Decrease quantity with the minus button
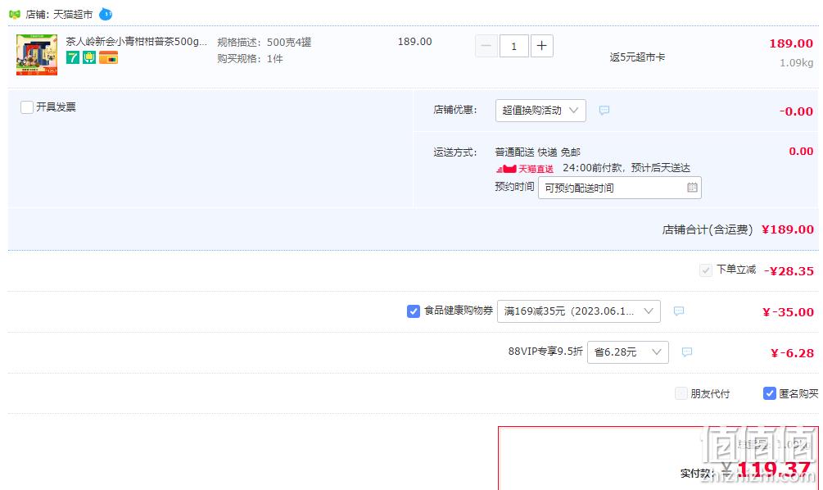The image size is (823, 490). 486,46
